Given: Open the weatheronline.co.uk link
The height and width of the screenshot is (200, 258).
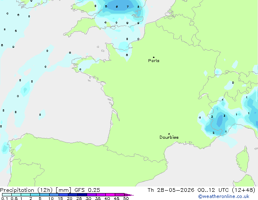Looking at the screenshot, I should point(224,196).
